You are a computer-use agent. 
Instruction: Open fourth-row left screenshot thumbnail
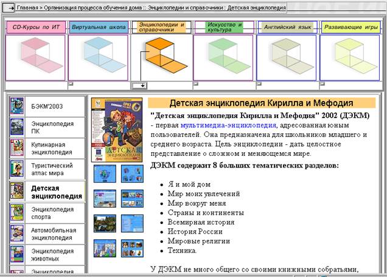pyautogui.click(x=105, y=248)
